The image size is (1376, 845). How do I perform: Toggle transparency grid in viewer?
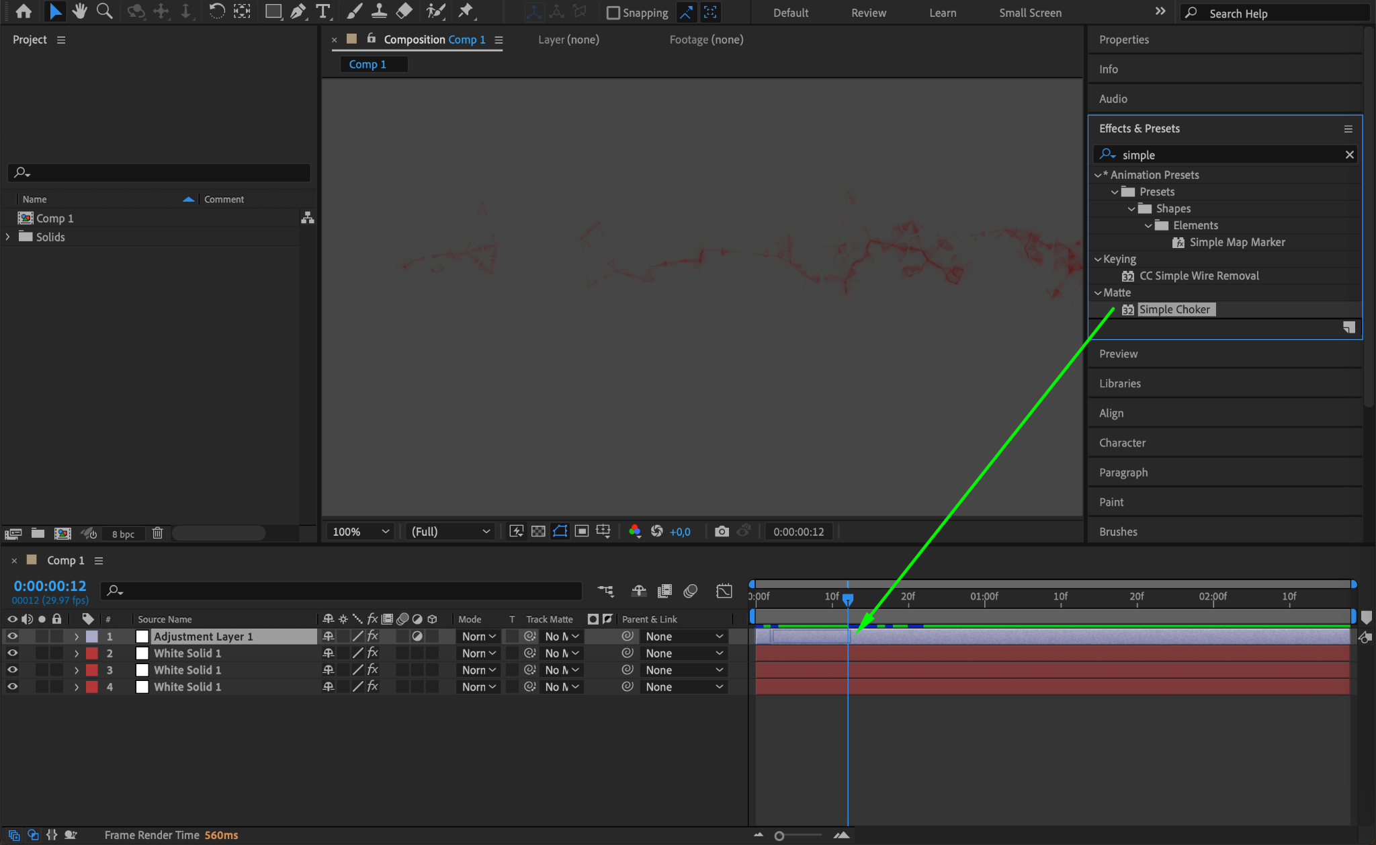(x=538, y=531)
